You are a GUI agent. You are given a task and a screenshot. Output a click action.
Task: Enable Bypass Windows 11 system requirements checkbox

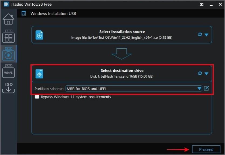pyautogui.click(x=37, y=97)
